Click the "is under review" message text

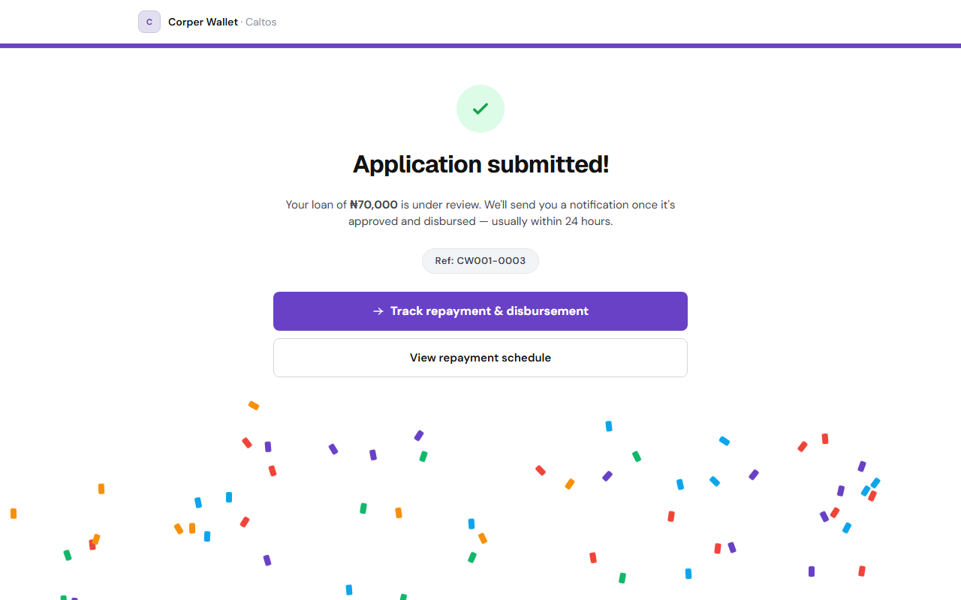(x=441, y=205)
